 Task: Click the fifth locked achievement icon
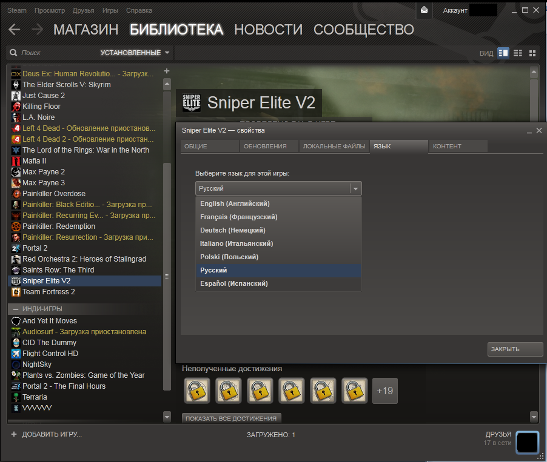pyautogui.click(x=323, y=391)
